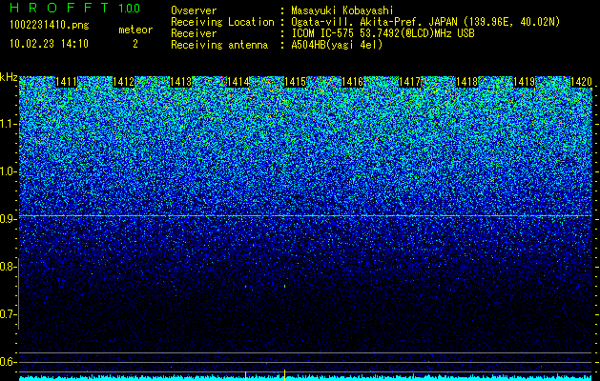Click the 1419 time label
Image resolution: width=600 pixels, height=381 pixels.
coord(525,82)
